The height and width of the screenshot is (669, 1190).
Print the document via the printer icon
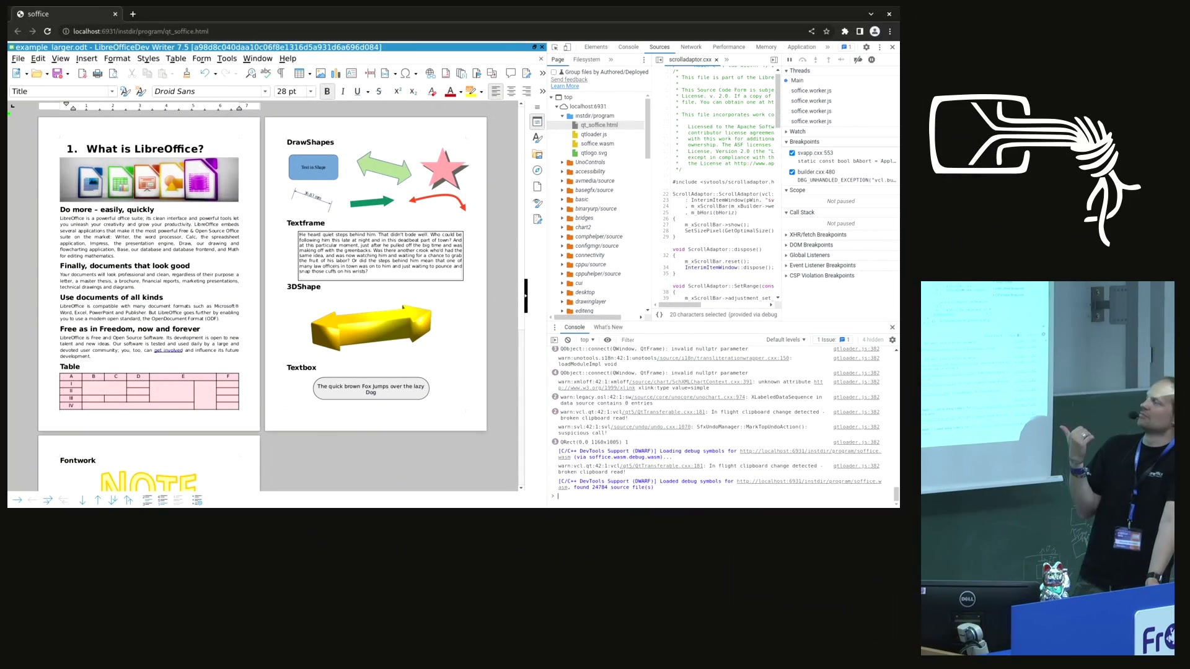pyautogui.click(x=97, y=74)
